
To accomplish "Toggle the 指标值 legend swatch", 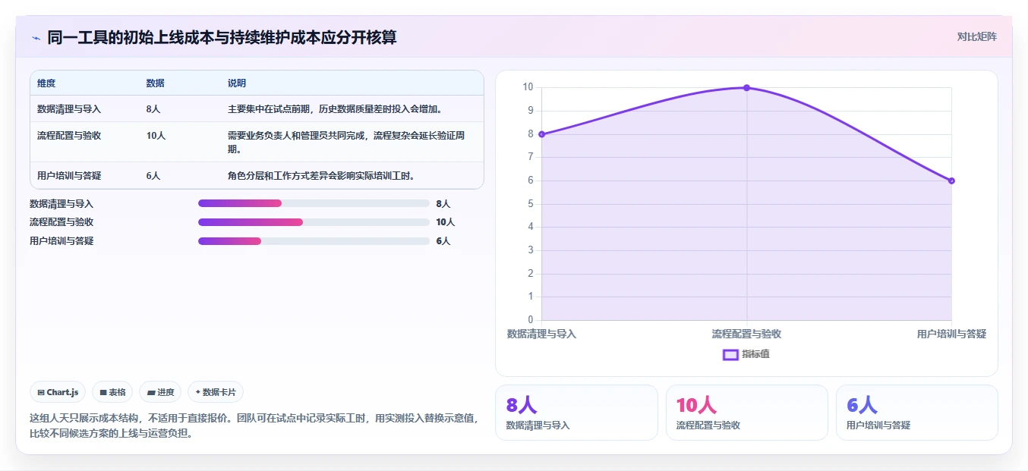I will tap(730, 354).
